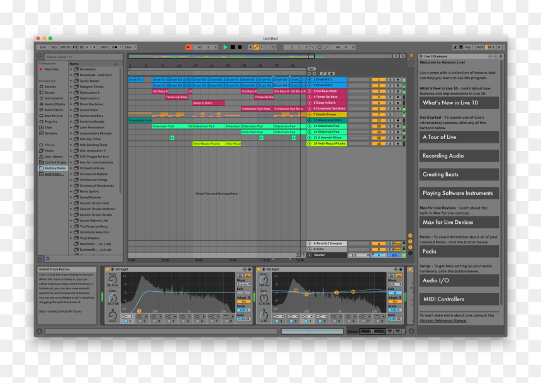Screen dimensions: 541x383
Task: Expand the Bomblastic pack folder
Action: pos(72,69)
